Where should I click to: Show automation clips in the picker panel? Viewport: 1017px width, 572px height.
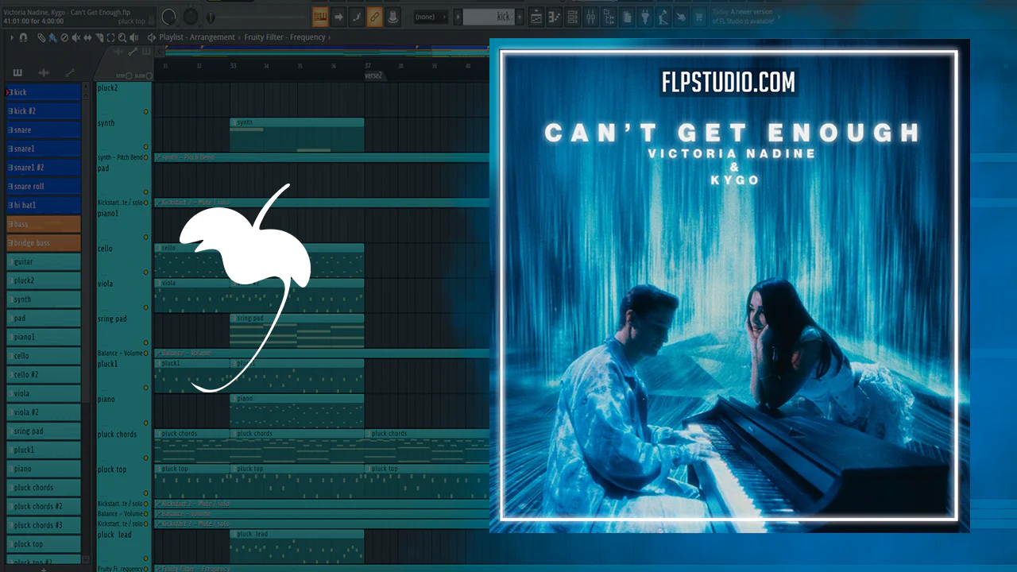70,73
